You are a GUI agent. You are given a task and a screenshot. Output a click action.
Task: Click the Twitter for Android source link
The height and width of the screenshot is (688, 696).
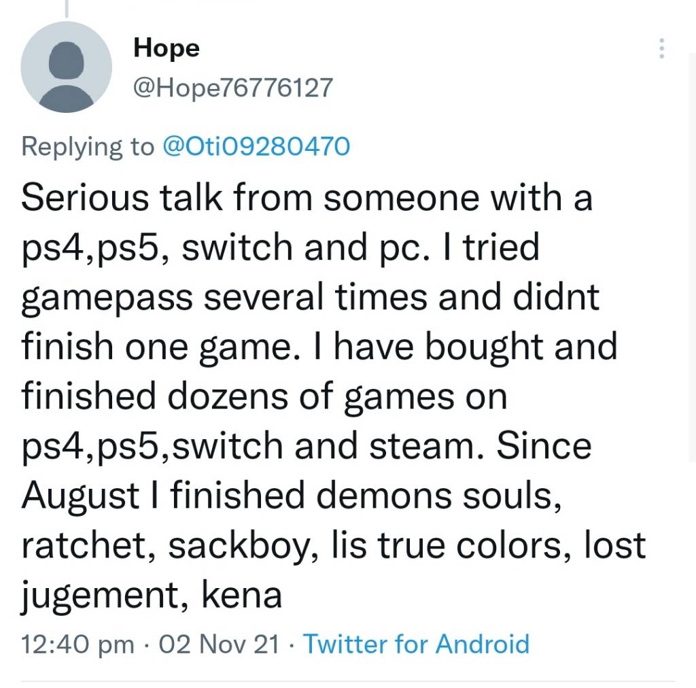point(415,643)
